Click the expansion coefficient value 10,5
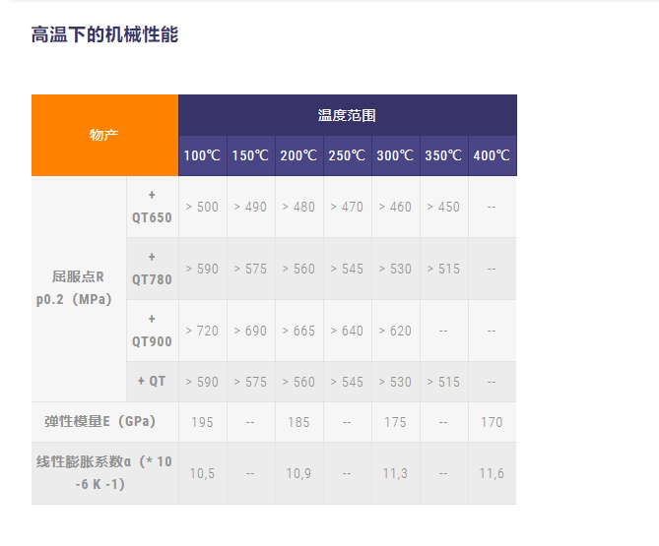Image resolution: width=659 pixels, height=546 pixels. (x=203, y=473)
